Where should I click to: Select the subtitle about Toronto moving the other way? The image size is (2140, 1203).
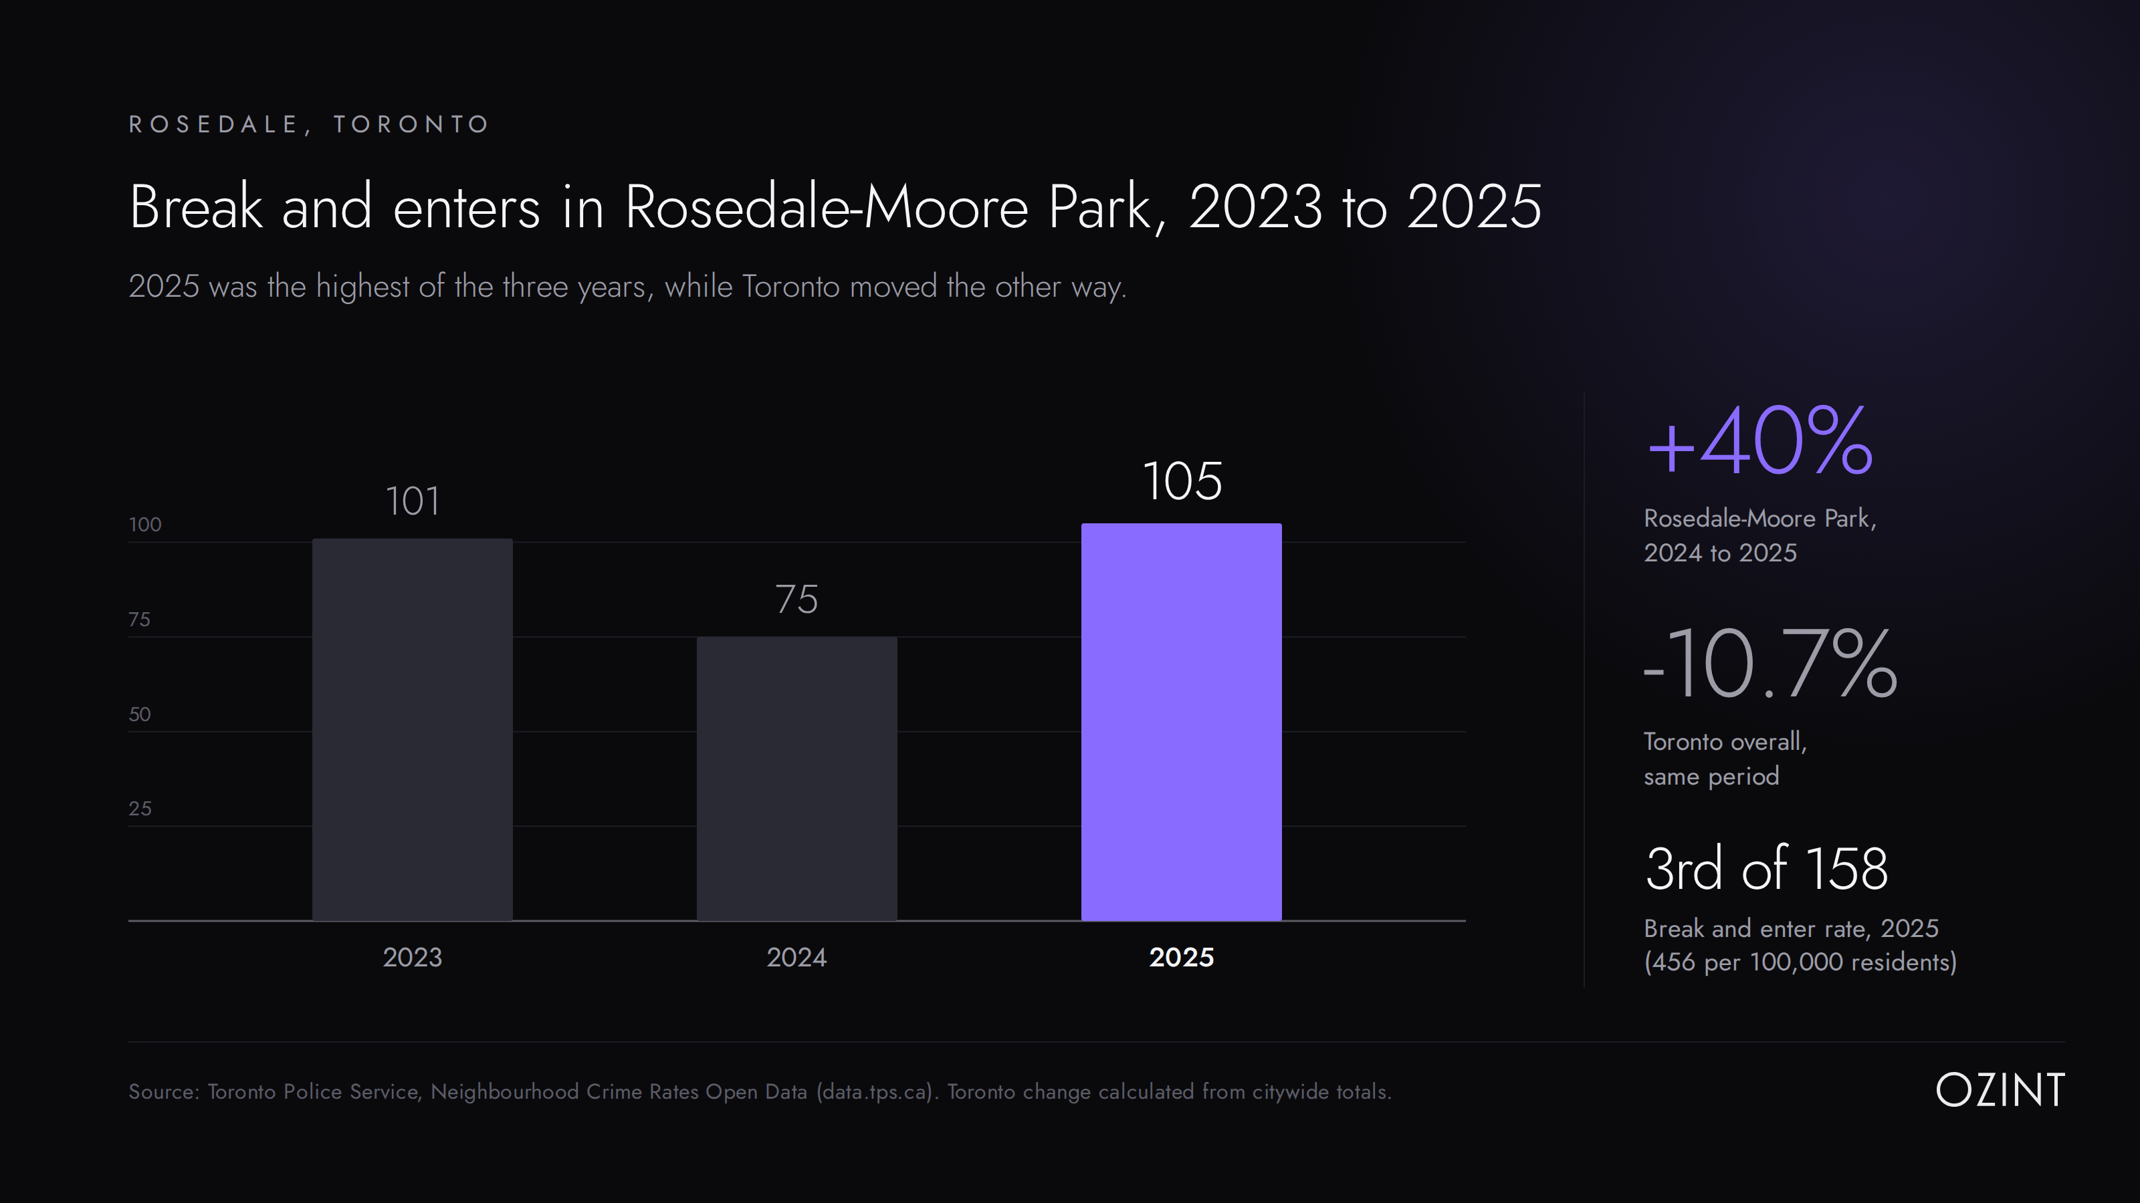click(627, 287)
